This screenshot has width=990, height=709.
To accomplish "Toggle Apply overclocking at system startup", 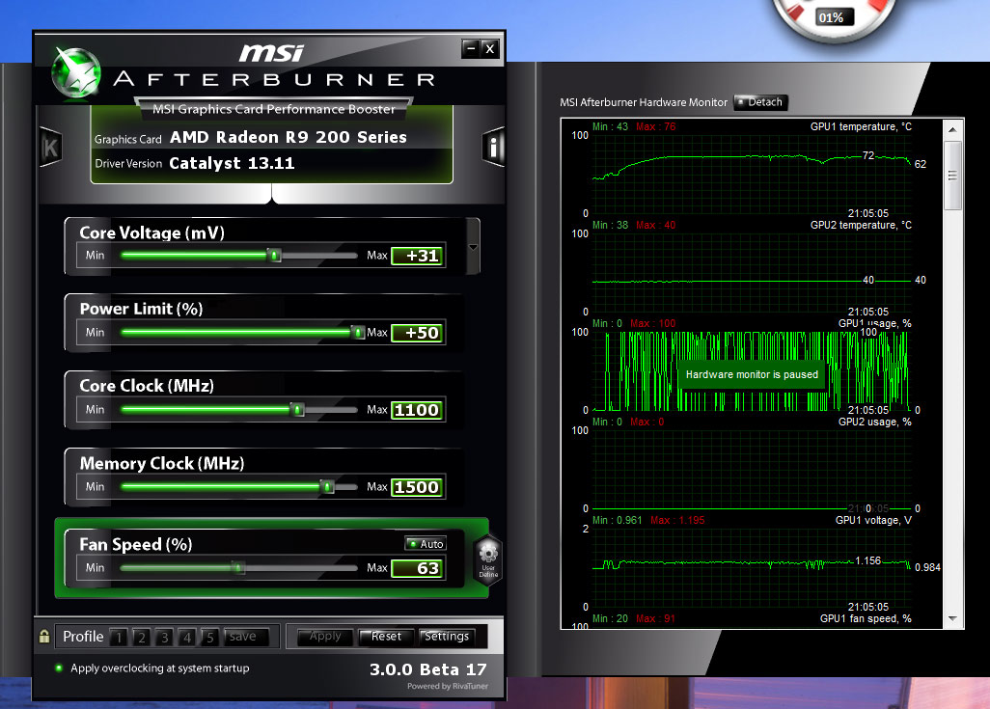I will pyautogui.click(x=59, y=668).
